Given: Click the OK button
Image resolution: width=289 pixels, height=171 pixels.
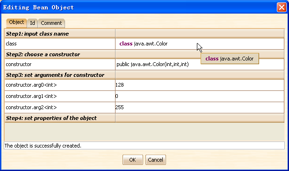Looking at the screenshot, I should click(x=132, y=160).
